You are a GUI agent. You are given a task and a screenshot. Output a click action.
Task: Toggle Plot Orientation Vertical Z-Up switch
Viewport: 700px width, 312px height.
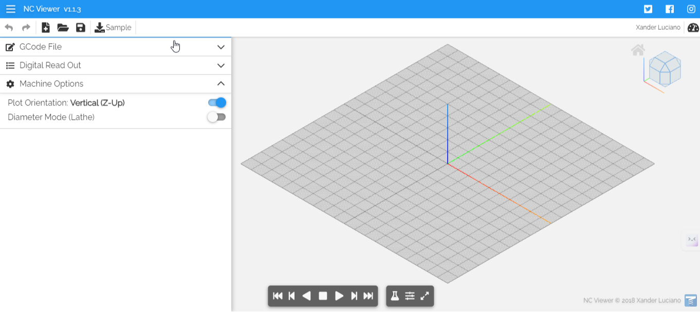point(217,103)
